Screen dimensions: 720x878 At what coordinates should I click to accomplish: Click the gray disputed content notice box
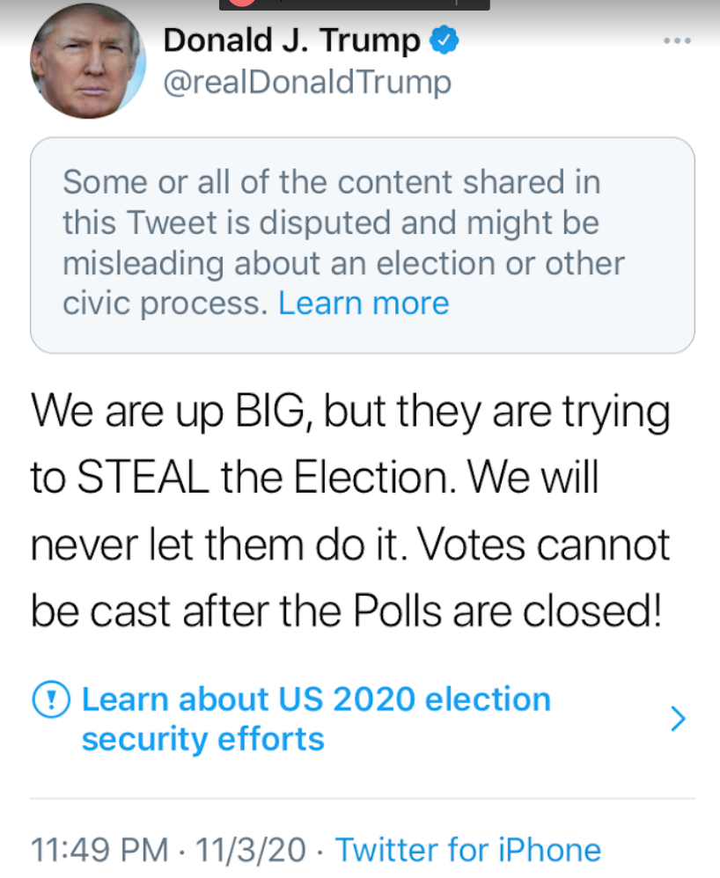tap(362, 245)
